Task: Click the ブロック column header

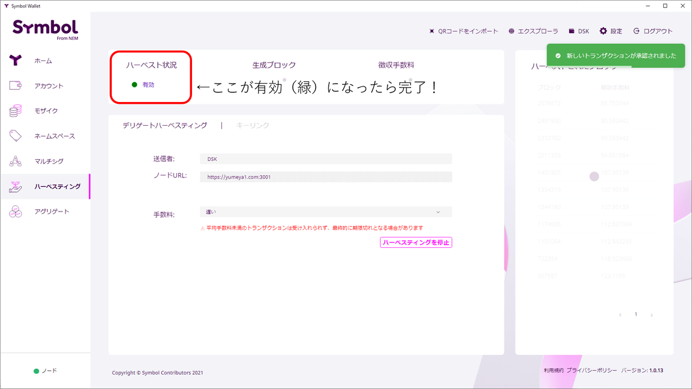Action: (x=548, y=88)
